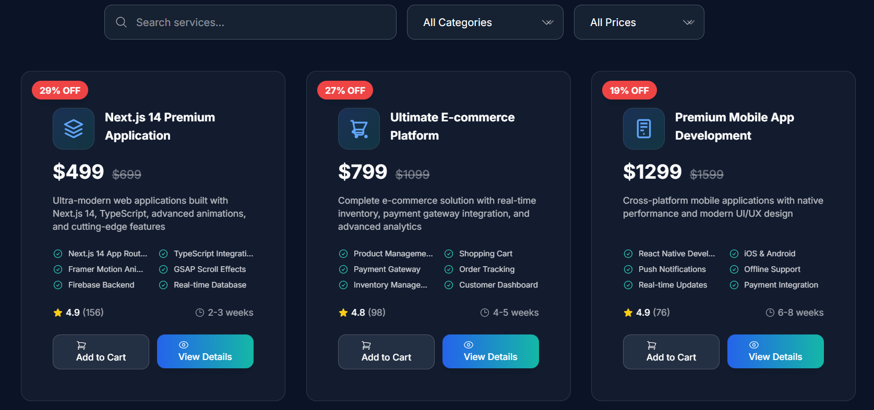
Task: Open the All Categories dropdown
Action: point(485,22)
